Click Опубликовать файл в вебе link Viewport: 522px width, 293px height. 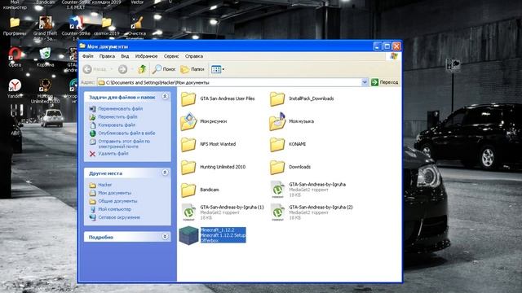[x=126, y=133]
